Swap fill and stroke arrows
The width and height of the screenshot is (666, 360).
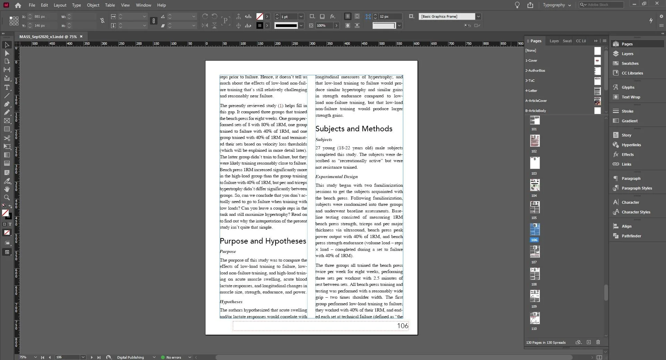pyautogui.click(x=10, y=207)
